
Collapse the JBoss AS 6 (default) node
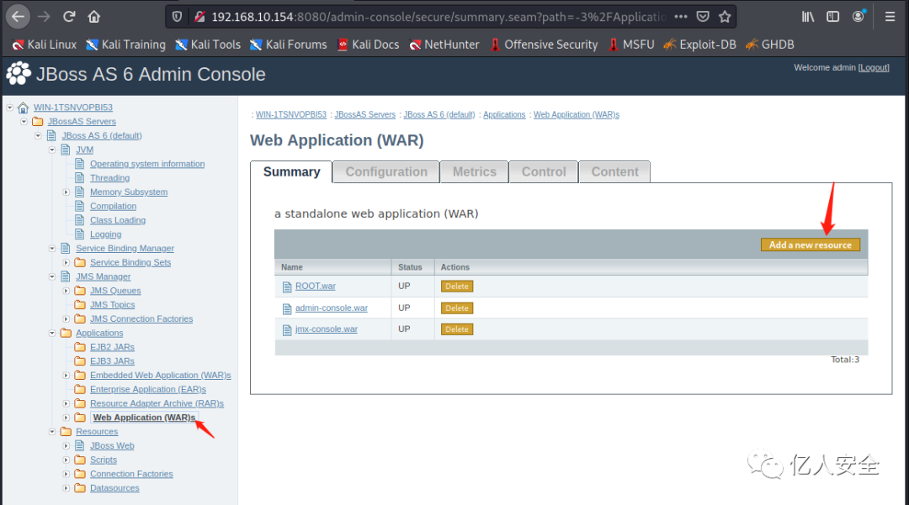pos(38,135)
